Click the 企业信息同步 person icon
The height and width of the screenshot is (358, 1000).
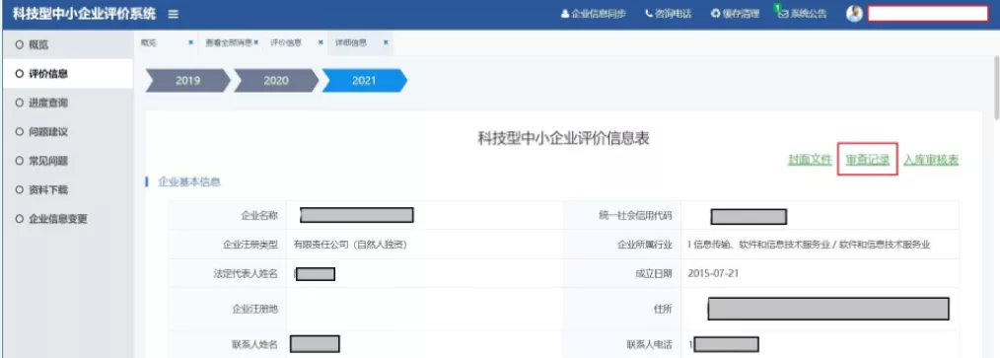tap(565, 14)
